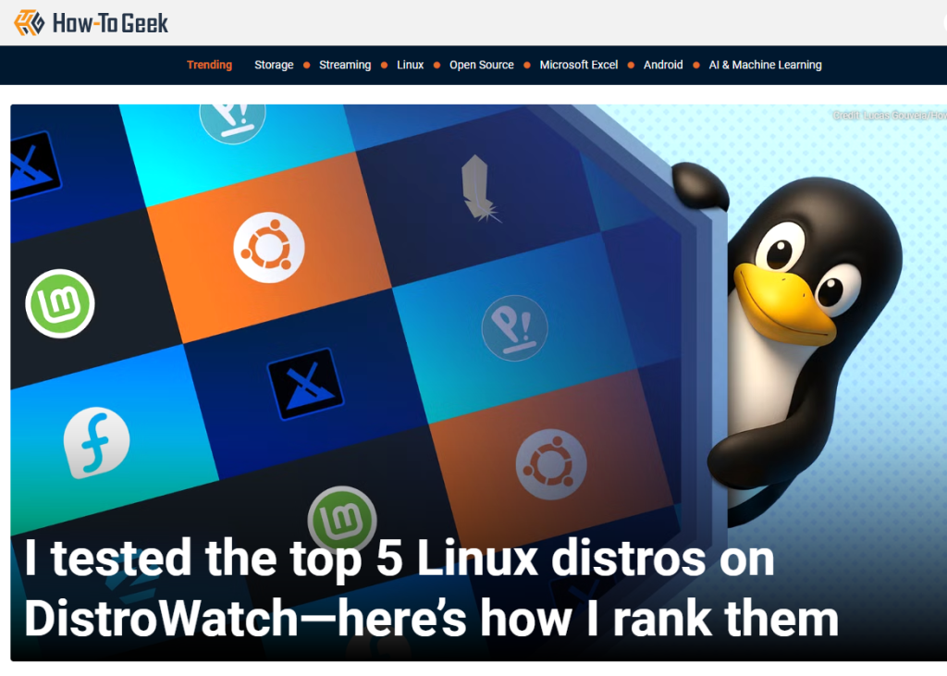Click the How-To Geek logo icon
The width and height of the screenshot is (947, 676).
30,23
